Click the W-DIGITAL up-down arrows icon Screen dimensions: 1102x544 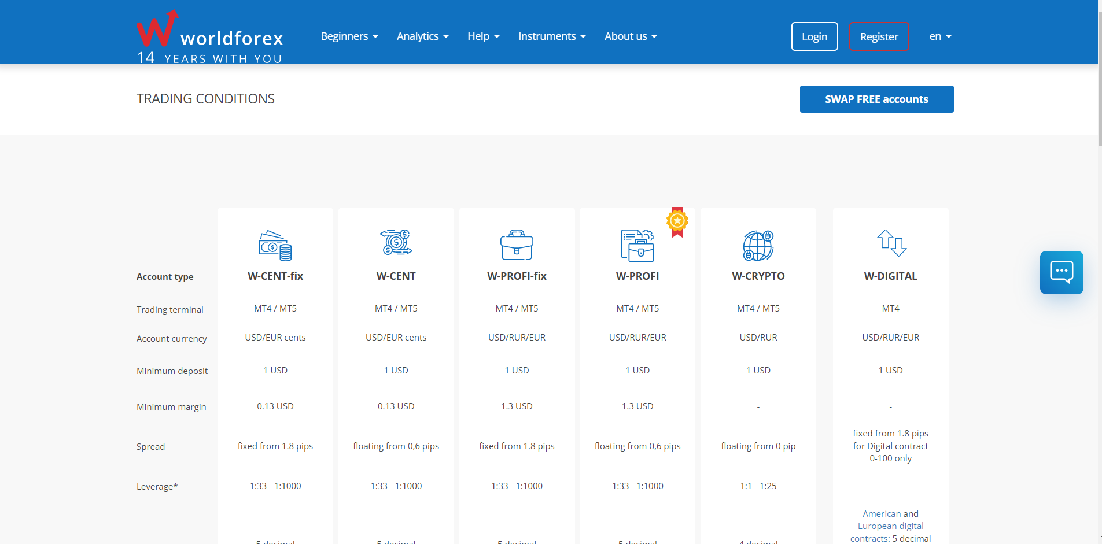891,243
